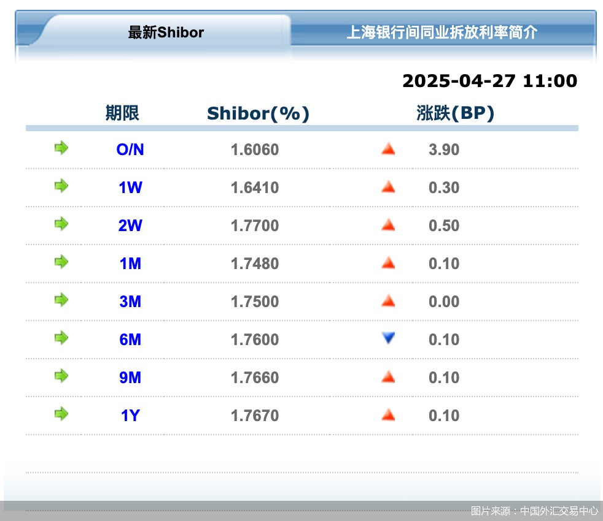Open the 上海银行间同业拆放利率简介 tab
This screenshot has height=521, width=603.
pyautogui.click(x=442, y=32)
